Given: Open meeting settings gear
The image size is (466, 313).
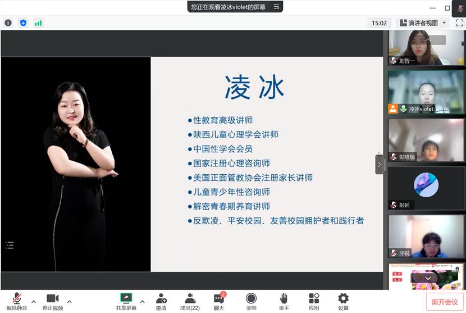Looking at the screenshot, I should [x=343, y=298].
